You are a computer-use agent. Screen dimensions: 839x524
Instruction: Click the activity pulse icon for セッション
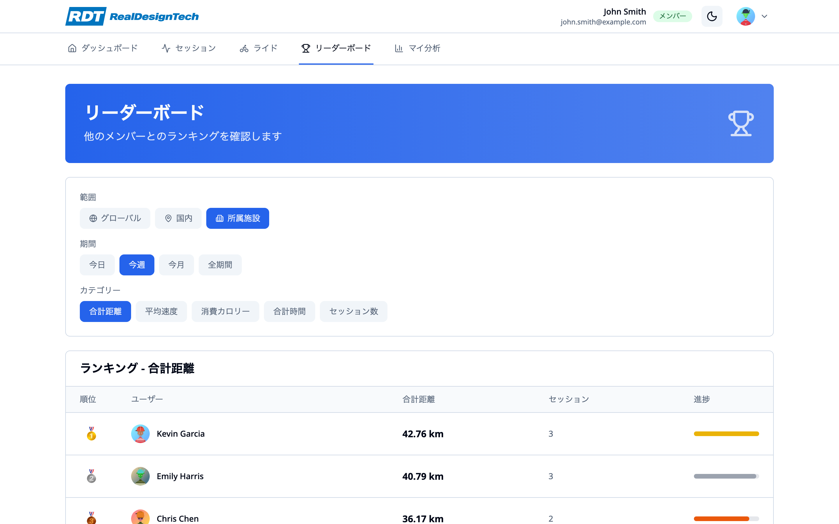166,48
